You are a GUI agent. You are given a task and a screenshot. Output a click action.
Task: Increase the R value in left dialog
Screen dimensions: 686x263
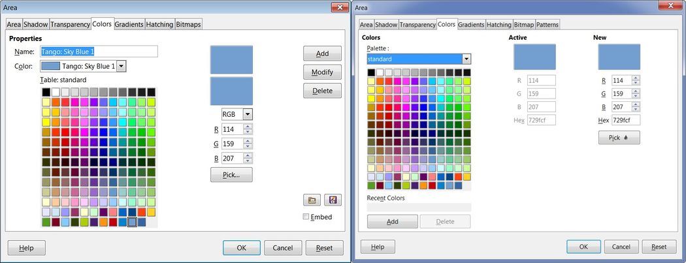(x=248, y=126)
